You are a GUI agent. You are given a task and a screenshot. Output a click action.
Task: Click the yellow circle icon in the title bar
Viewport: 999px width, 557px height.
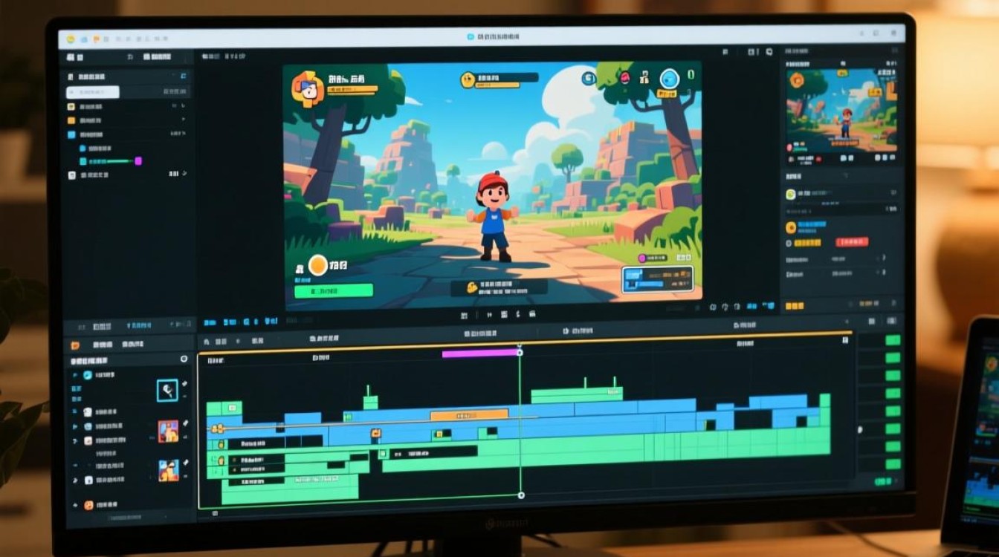coord(72,39)
